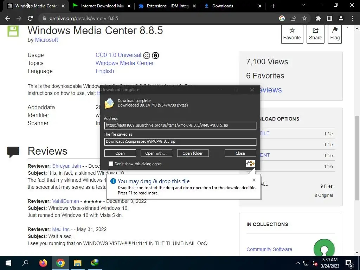This screenshot has height=270, width=360.
Task: Switch to Extensions - IDM Integration tab
Action: tap(167, 6)
